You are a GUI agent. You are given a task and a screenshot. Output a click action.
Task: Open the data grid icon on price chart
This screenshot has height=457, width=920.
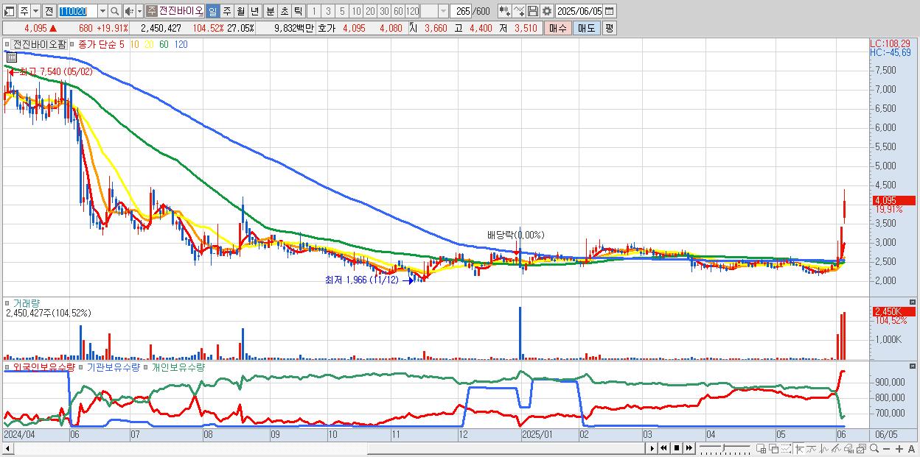tap(12, 56)
